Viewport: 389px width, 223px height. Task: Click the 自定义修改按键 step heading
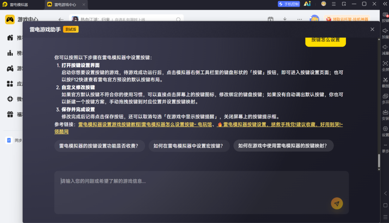coord(78,87)
